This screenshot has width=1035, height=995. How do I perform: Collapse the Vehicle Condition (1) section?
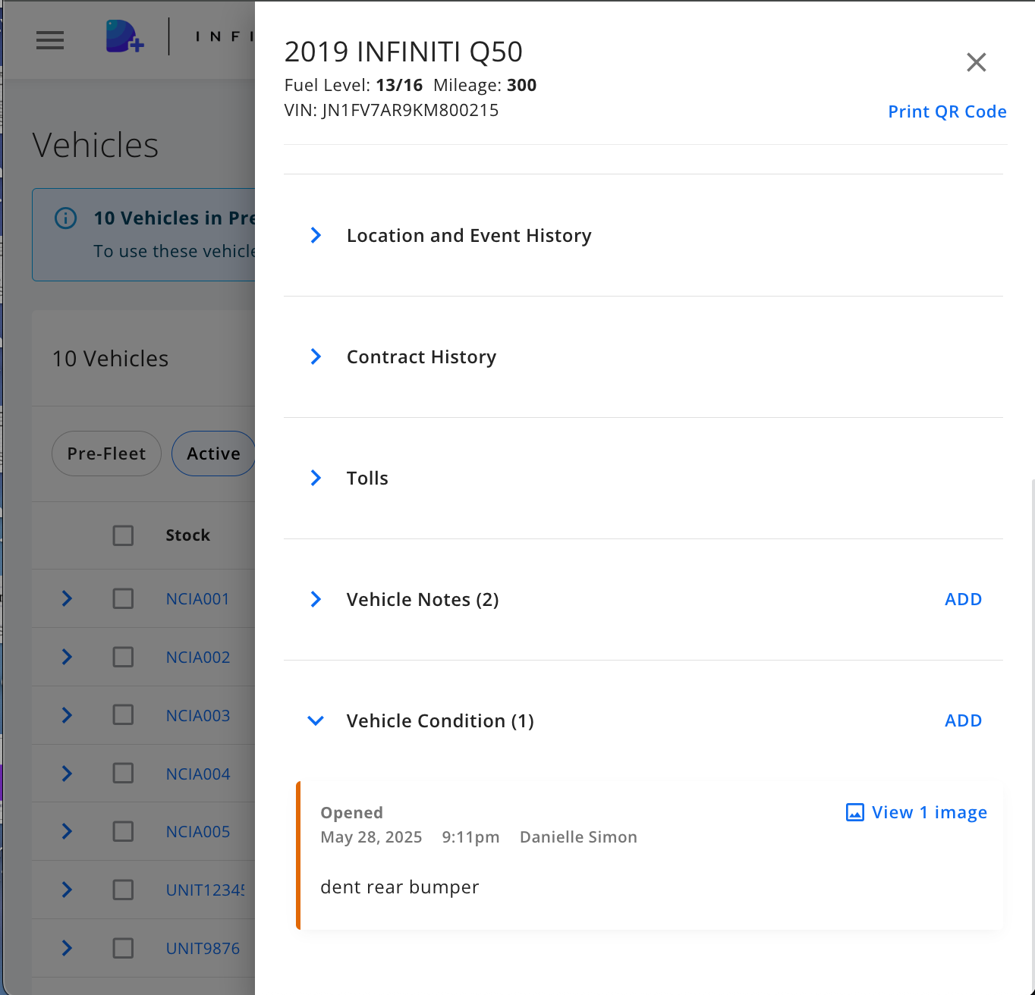(316, 720)
